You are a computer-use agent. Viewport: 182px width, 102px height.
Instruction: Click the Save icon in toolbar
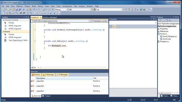(16, 10)
